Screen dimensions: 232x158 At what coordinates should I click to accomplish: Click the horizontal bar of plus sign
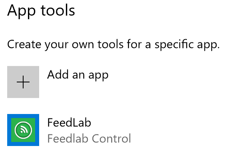click(23, 82)
